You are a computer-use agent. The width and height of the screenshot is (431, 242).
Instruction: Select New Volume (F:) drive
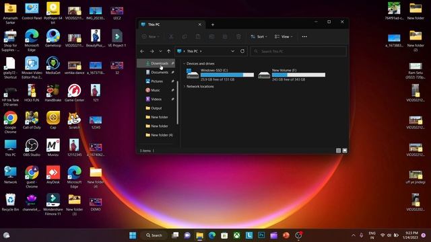[x=292, y=75]
